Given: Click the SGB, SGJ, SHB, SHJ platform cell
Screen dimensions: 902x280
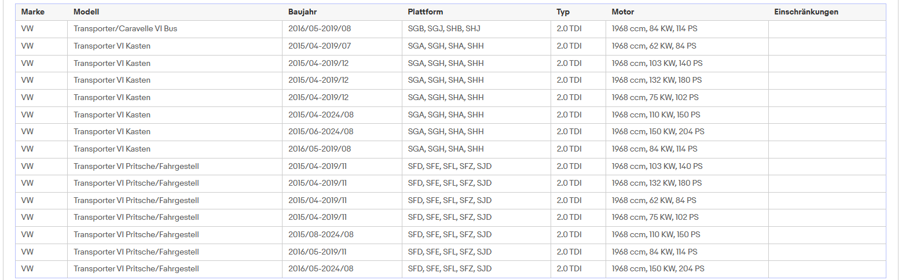Looking at the screenshot, I should coord(476,29).
